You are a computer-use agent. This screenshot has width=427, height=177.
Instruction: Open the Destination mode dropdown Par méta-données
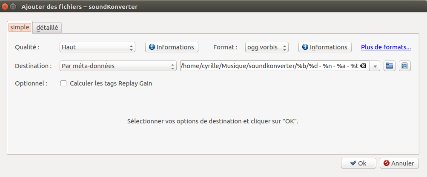click(x=118, y=66)
